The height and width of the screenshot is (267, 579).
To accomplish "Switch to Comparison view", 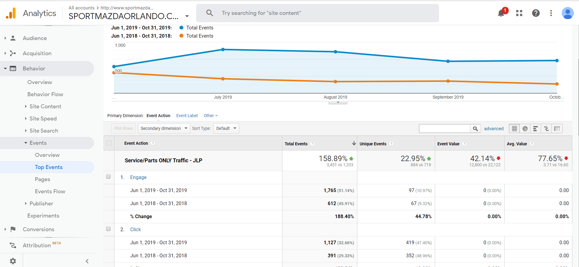I will point(546,129).
